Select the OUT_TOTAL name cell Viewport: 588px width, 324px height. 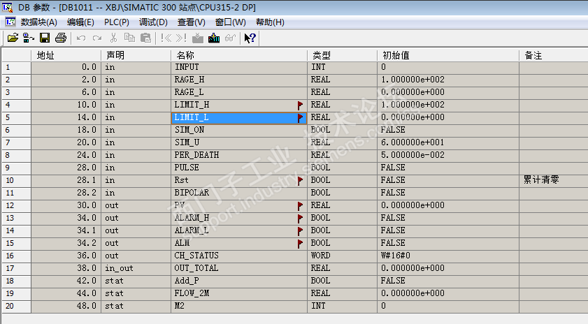click(x=239, y=269)
